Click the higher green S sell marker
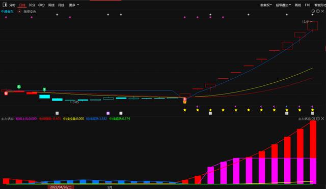Screen dimensions: 326x189 (x=19, y=87)
